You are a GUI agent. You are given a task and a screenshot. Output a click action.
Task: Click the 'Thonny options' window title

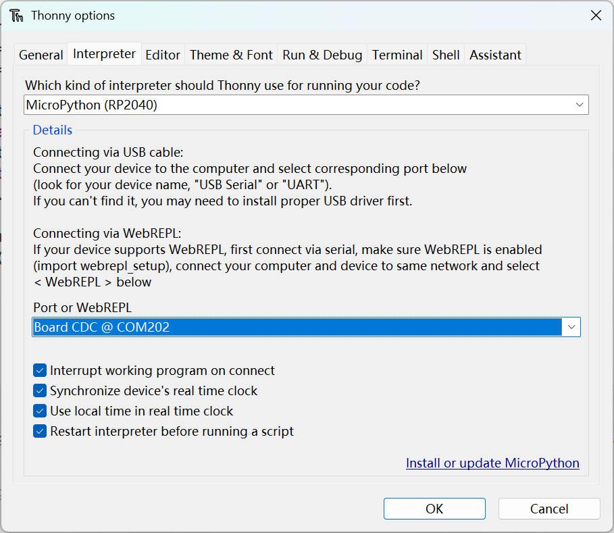[73, 16]
